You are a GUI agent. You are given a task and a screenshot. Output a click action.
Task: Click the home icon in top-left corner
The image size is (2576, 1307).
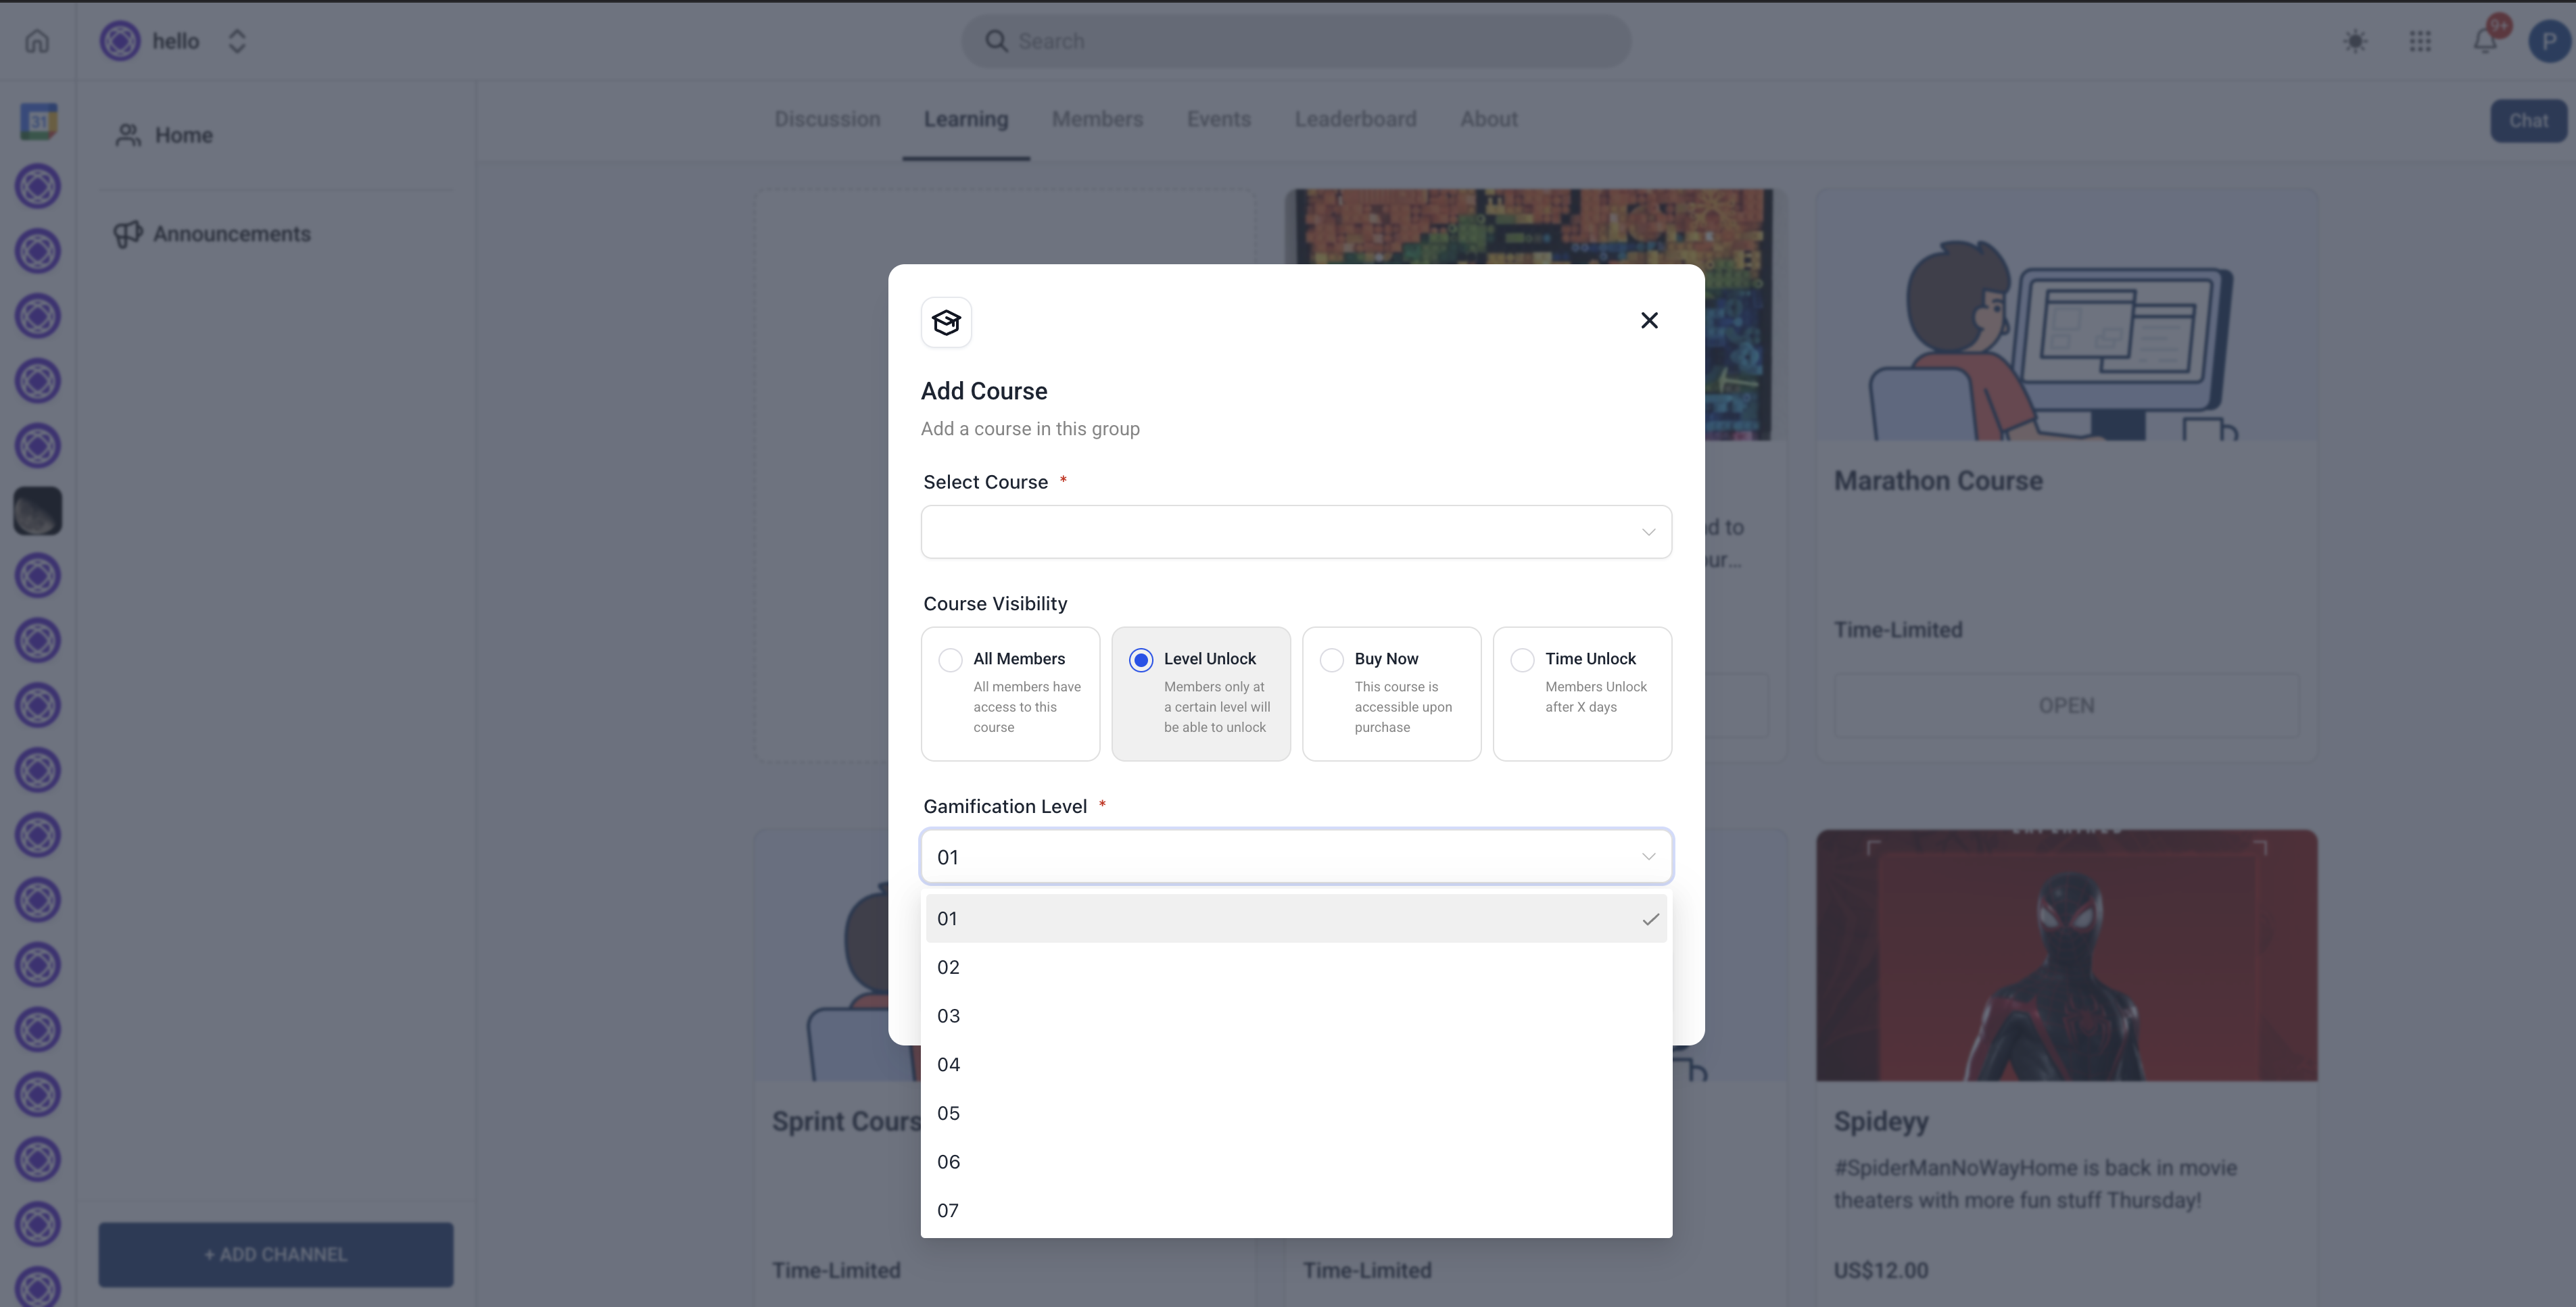point(37,41)
